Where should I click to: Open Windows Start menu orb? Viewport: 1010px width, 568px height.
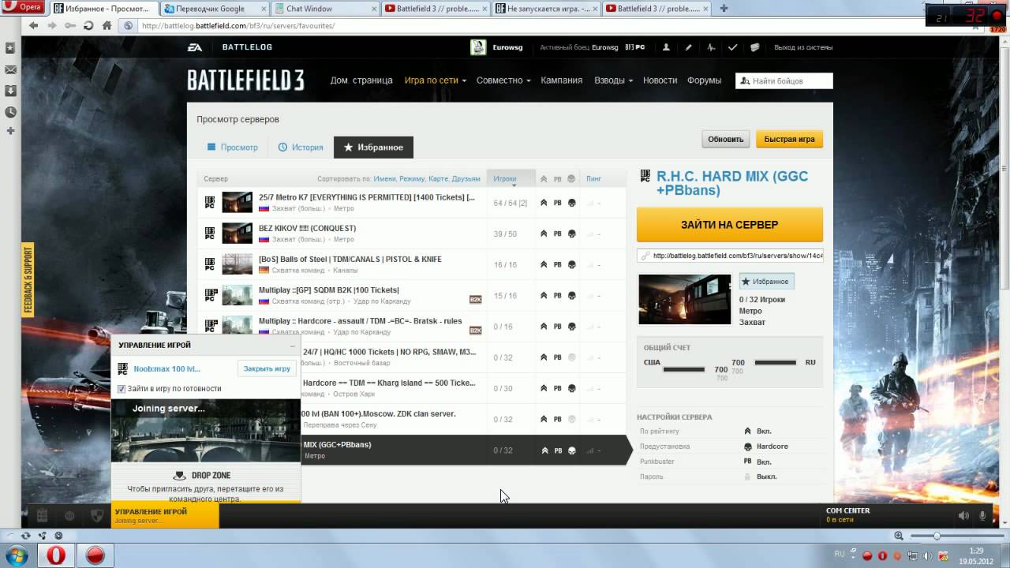tap(17, 555)
